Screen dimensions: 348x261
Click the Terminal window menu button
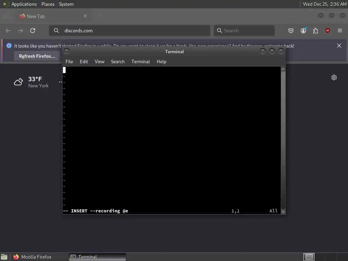(x=66, y=51)
